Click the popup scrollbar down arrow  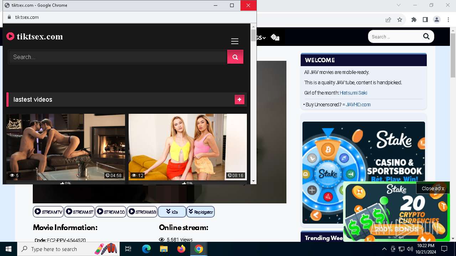(x=253, y=181)
